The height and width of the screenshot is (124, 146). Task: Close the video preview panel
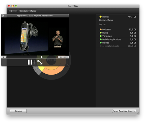pyautogui.click(x=3, y=16)
